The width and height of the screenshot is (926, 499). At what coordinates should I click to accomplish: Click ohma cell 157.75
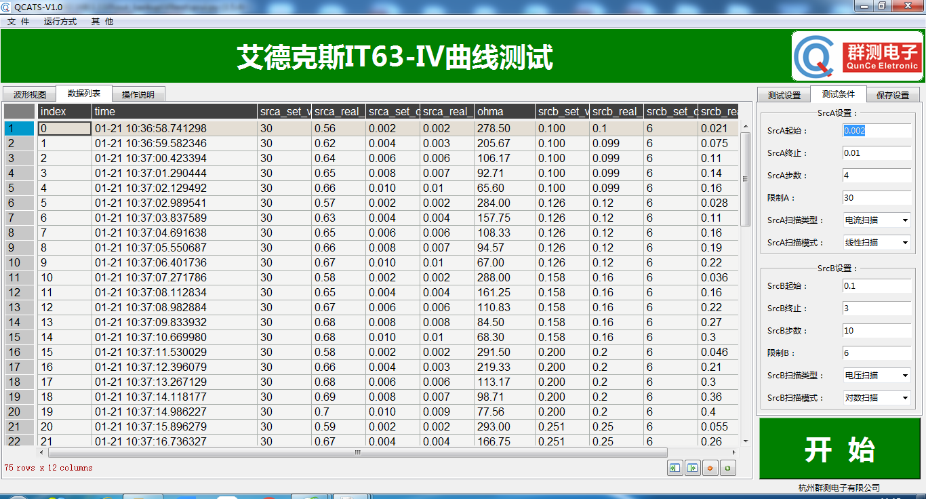coord(504,218)
